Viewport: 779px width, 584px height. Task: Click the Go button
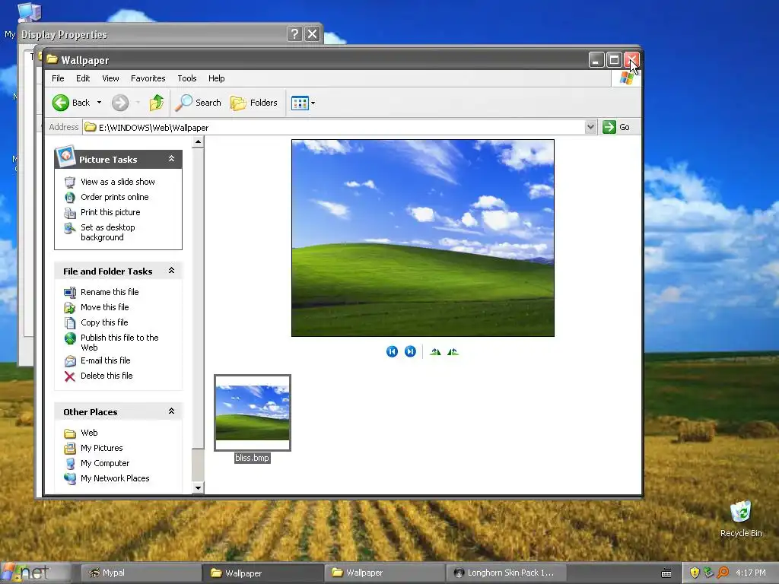[616, 127]
